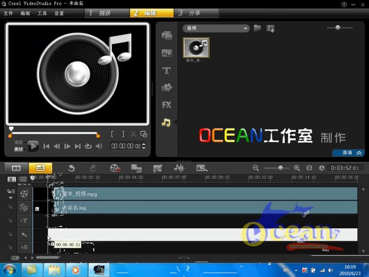Switch to Timeline view

[40, 167]
